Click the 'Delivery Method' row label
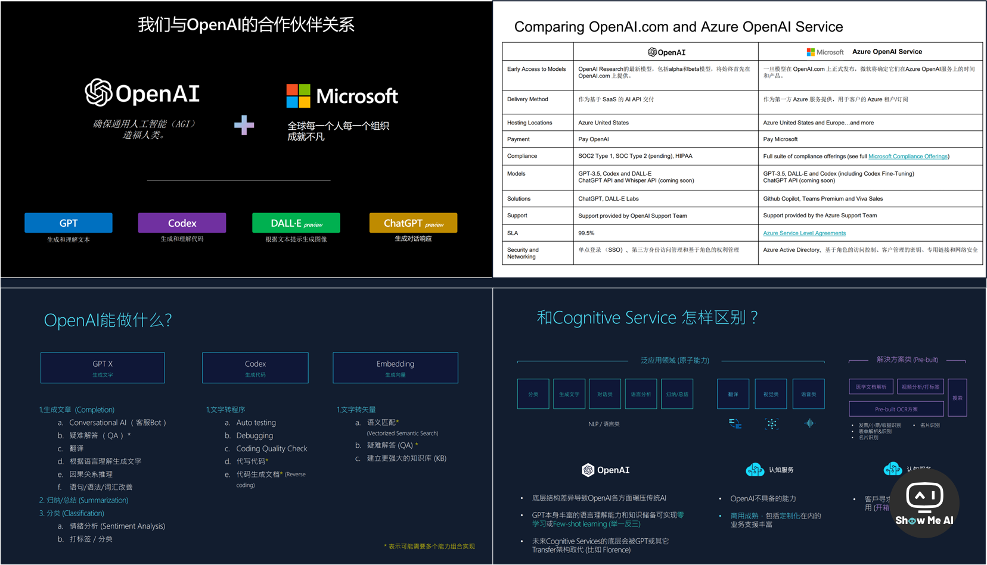Screen dimensions: 987x565 527,99
